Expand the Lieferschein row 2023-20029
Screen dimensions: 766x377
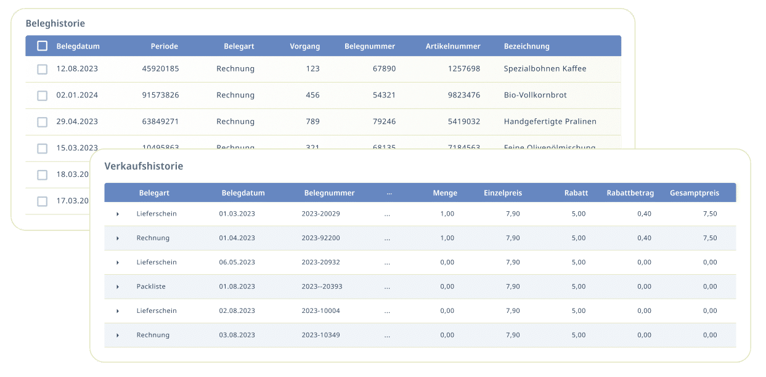[118, 214]
